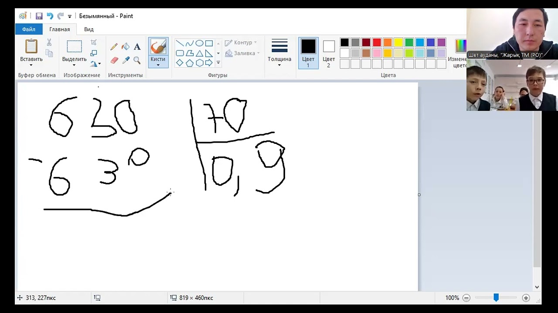Choose the Right arrow shape
Viewport: 558px width, 313px height.
[x=209, y=63]
